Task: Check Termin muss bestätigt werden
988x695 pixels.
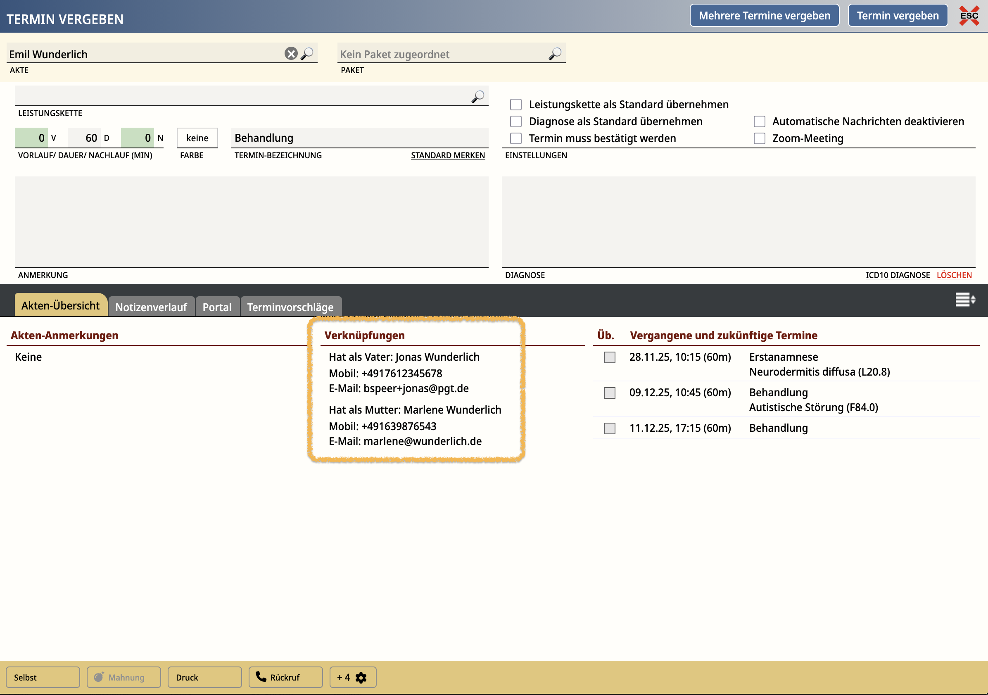Action: coord(515,138)
